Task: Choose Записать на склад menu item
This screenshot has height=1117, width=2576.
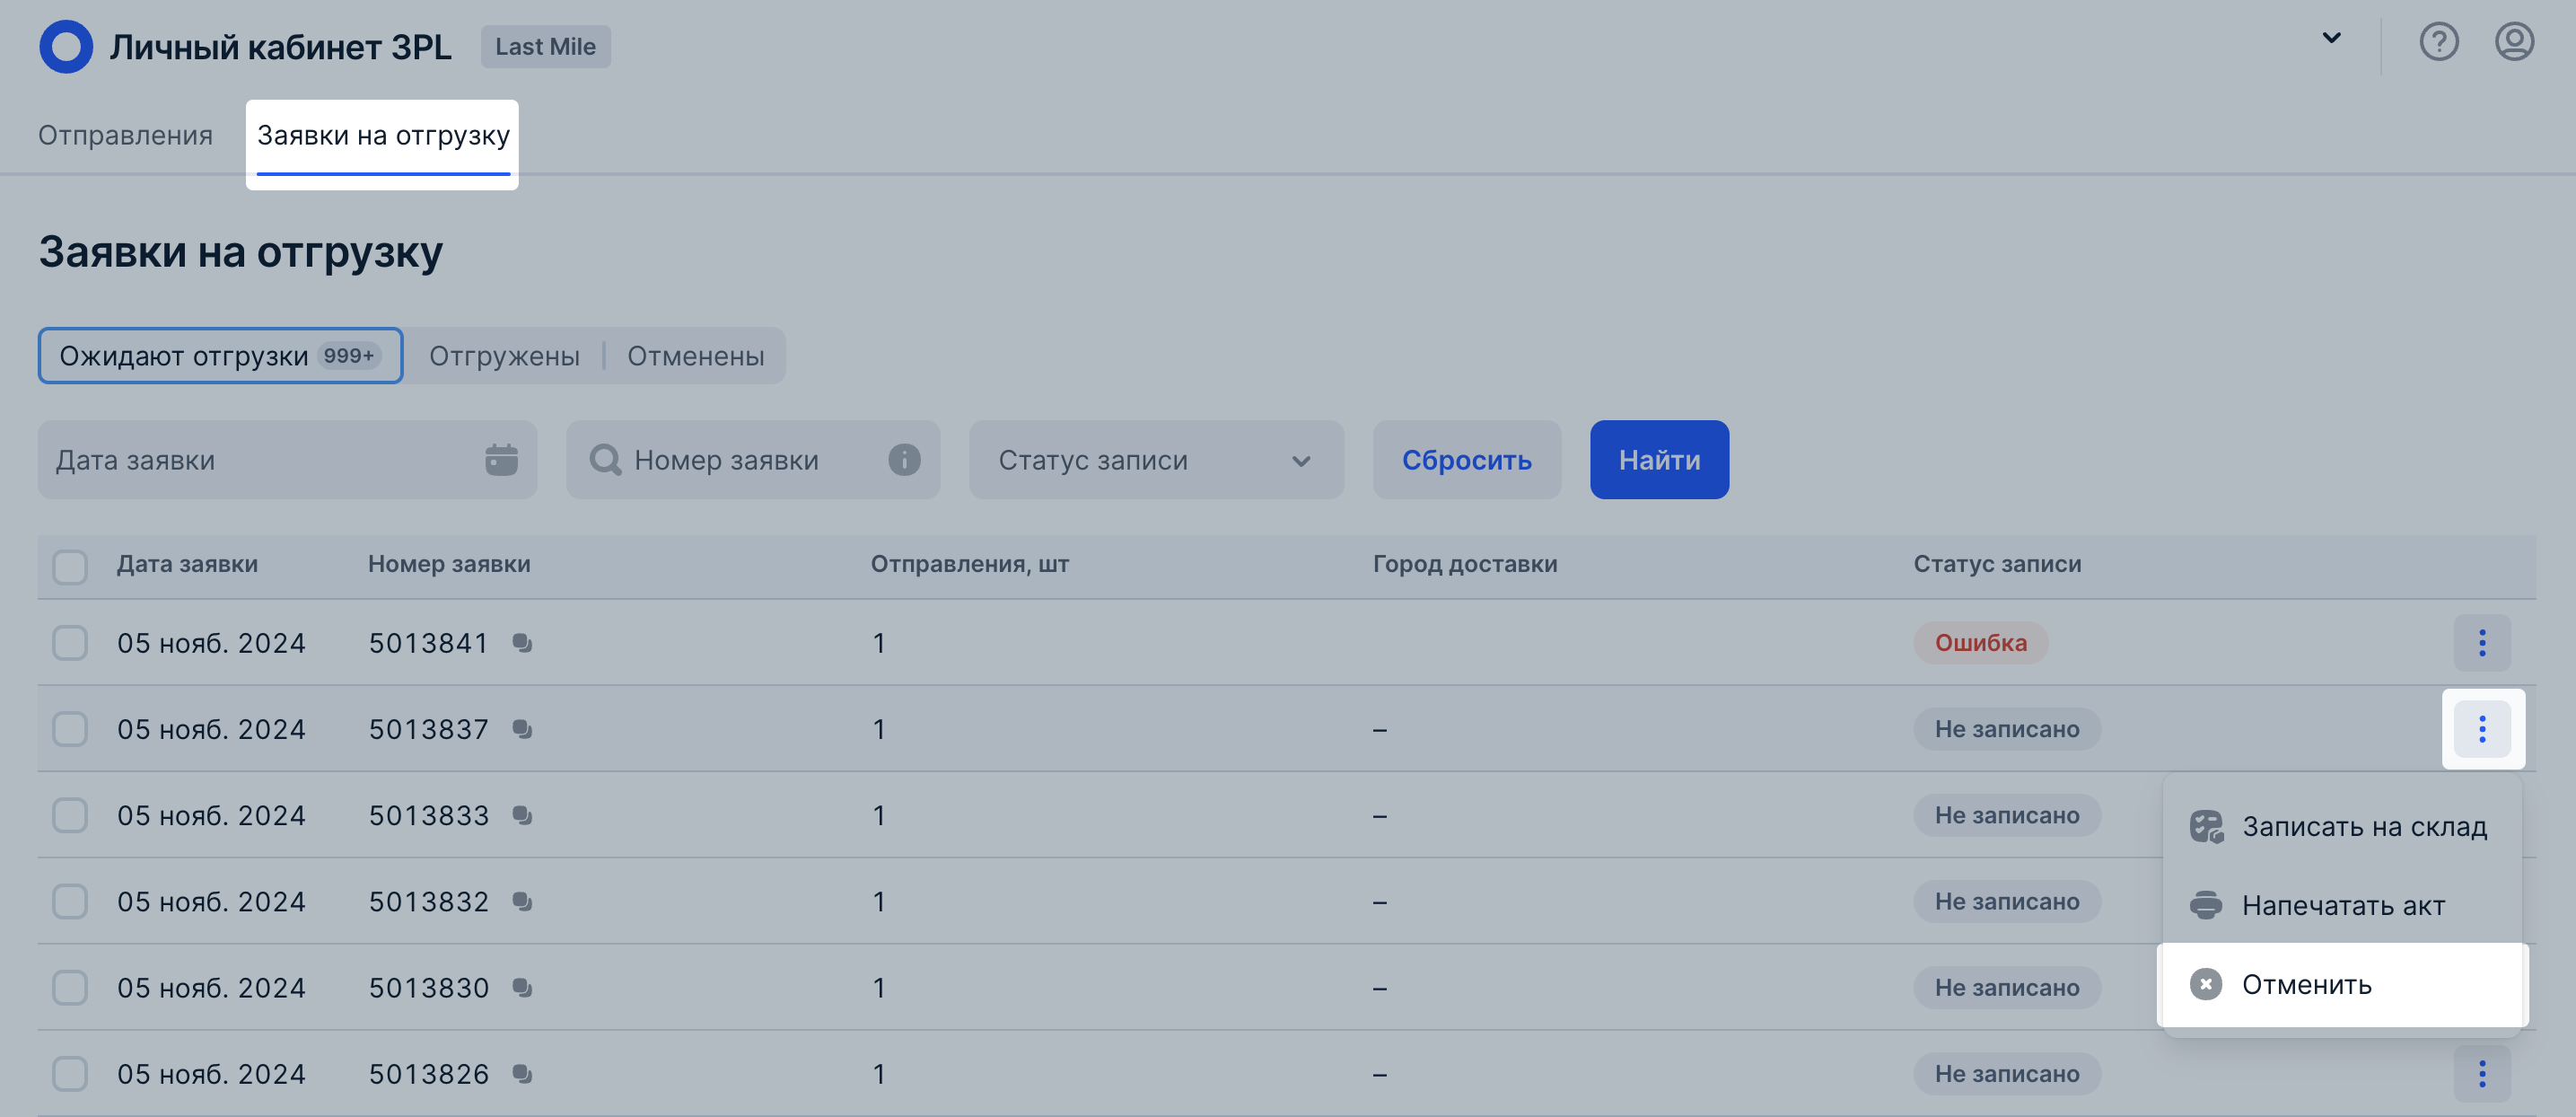Action: point(2342,826)
